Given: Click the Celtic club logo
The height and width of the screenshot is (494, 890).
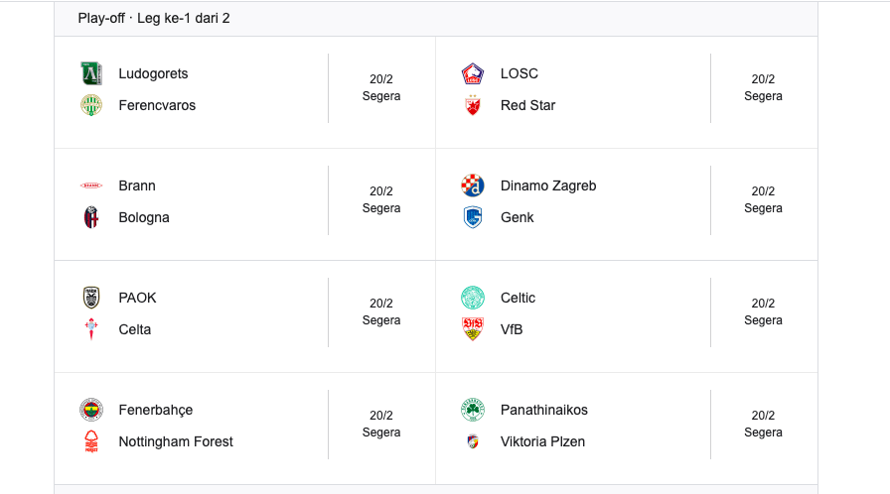Looking at the screenshot, I should [x=473, y=298].
